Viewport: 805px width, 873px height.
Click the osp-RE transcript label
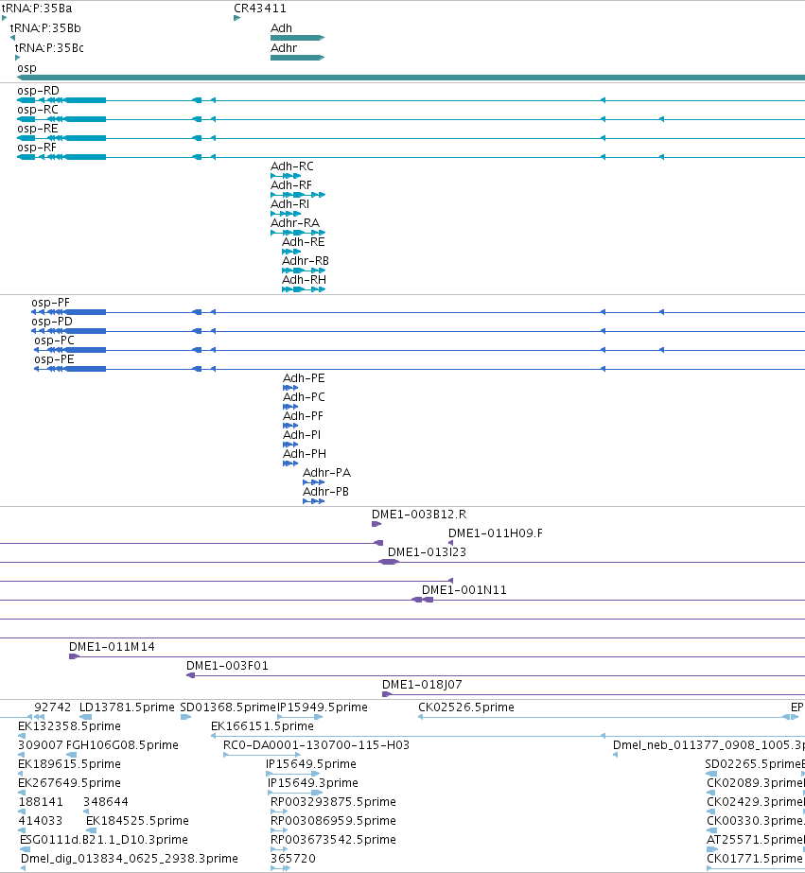[37, 128]
